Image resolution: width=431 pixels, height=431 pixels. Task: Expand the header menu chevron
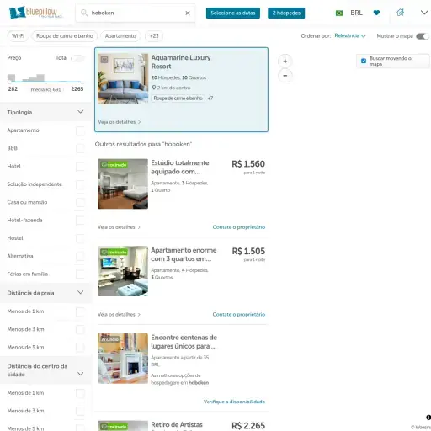424,13
